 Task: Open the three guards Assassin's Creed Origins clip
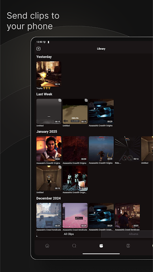click(75, 178)
